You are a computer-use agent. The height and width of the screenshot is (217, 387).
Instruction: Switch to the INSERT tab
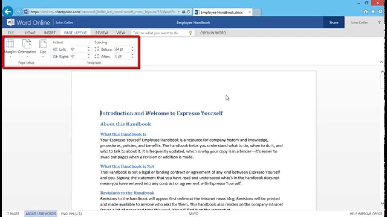point(50,33)
